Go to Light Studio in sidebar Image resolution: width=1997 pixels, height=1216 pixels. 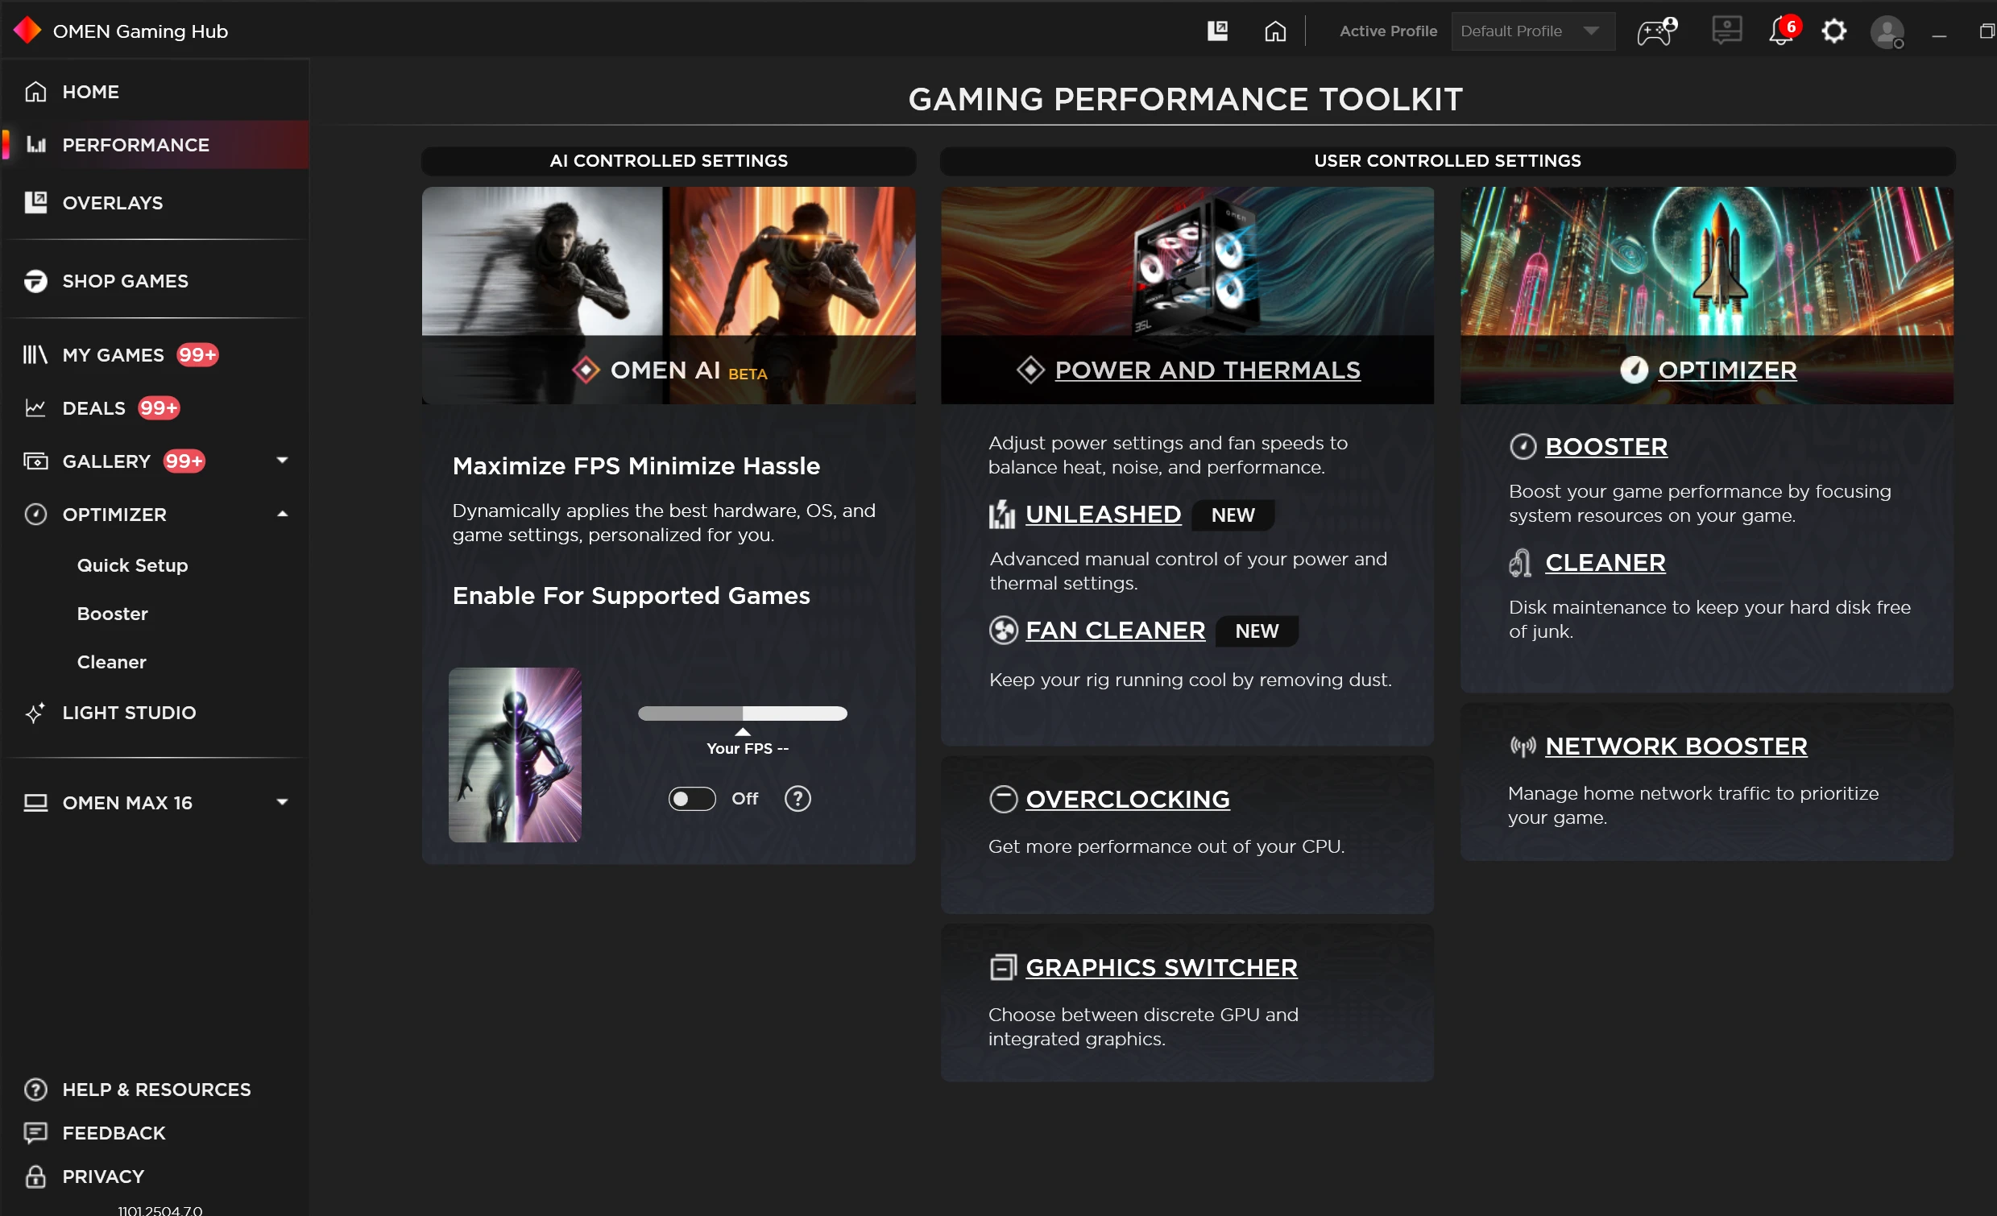coord(129,713)
